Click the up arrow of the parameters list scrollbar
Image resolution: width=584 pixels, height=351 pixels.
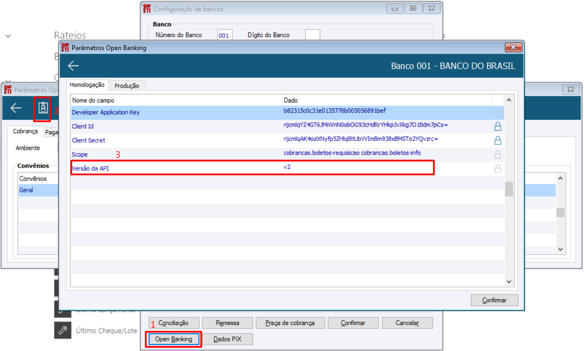click(x=509, y=100)
